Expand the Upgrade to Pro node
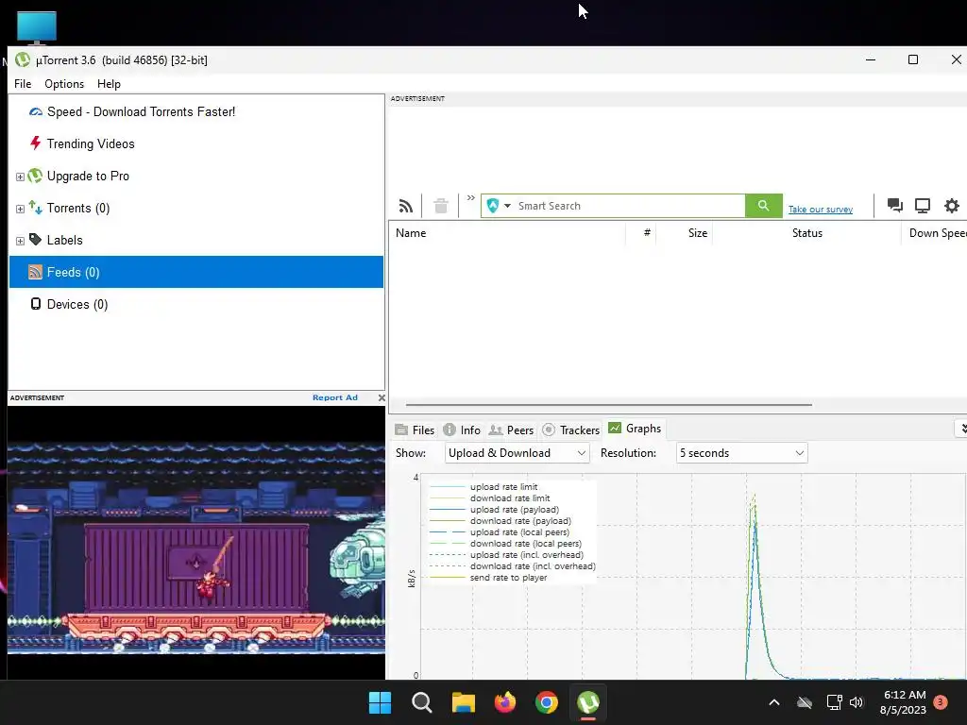Viewport: 967px width, 725px height. click(x=20, y=177)
